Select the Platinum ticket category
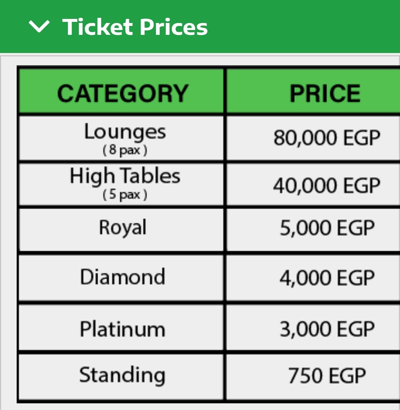The height and width of the screenshot is (410, 400). (123, 329)
